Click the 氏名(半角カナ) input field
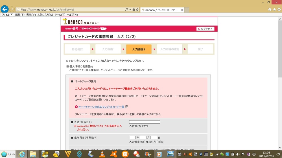Viewport: 282px width, 158px height. 145,122
